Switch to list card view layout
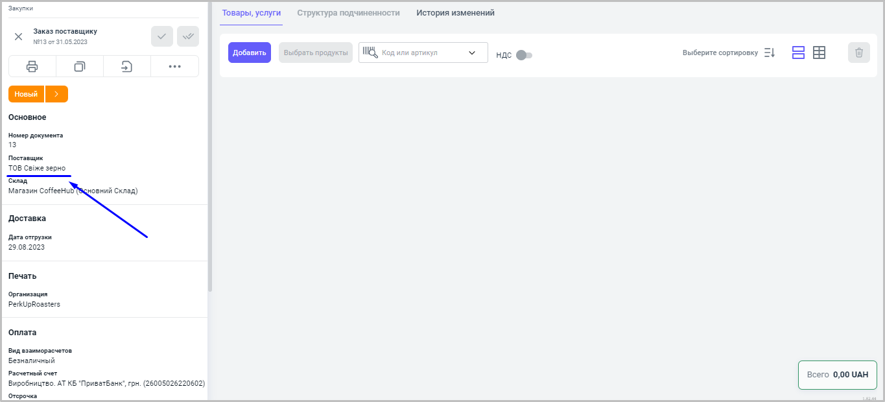The width and height of the screenshot is (885, 402). point(798,53)
